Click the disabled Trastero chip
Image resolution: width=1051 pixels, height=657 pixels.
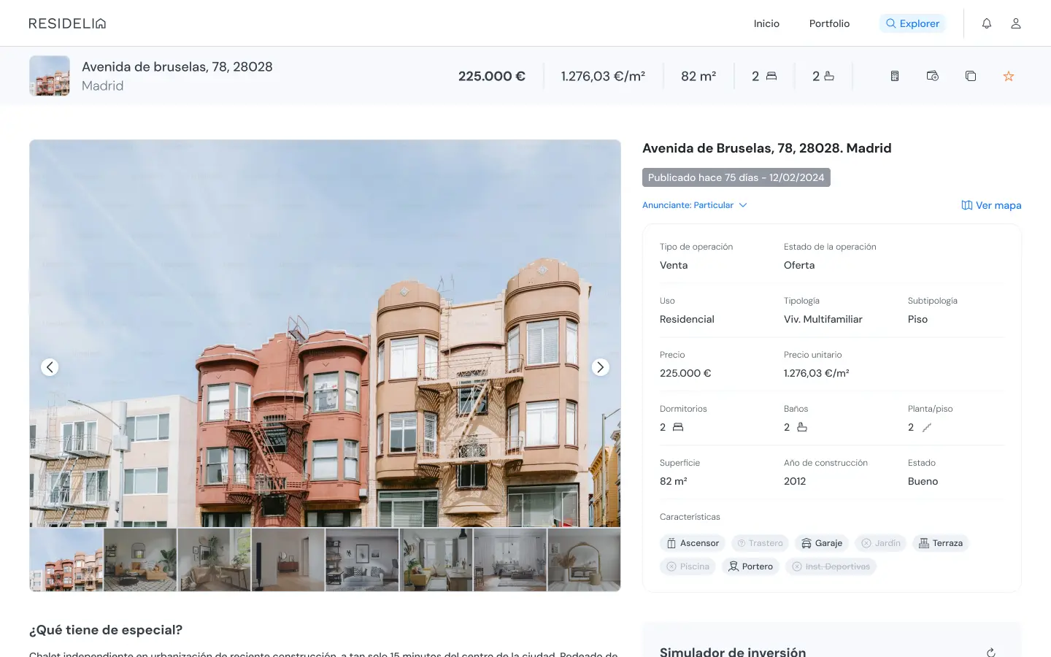pos(760,543)
